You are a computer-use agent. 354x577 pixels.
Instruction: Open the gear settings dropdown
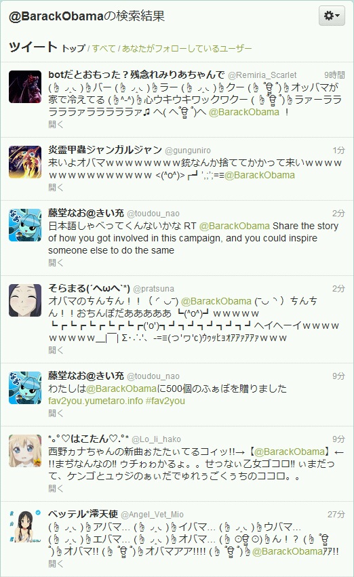click(332, 16)
